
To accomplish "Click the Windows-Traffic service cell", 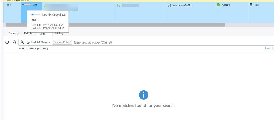I will click(191, 12).
